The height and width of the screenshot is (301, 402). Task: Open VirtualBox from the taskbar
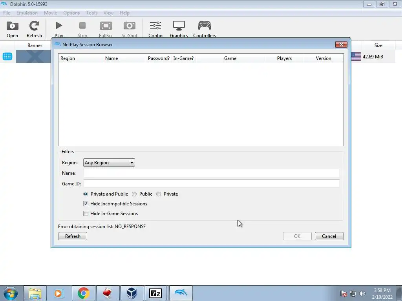coord(132,293)
